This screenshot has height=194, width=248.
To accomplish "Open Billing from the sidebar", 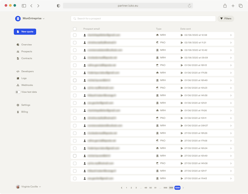I will pyautogui.click(x=24, y=112).
